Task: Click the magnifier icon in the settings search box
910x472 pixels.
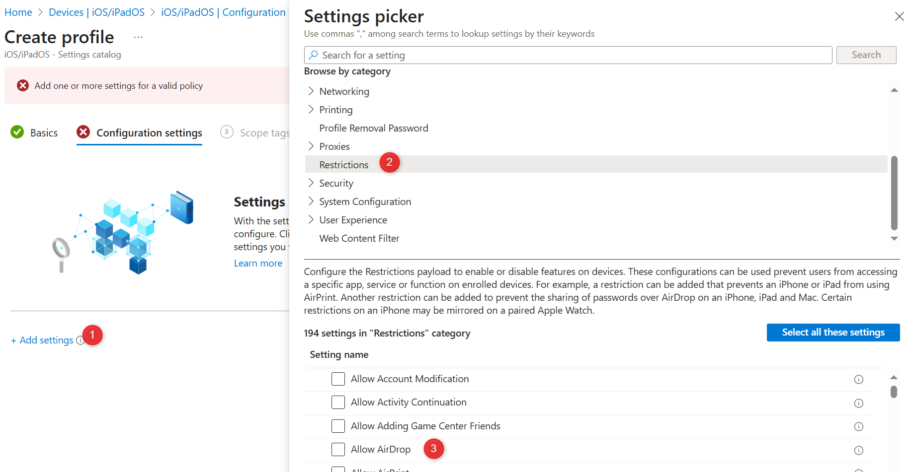Action: click(314, 55)
